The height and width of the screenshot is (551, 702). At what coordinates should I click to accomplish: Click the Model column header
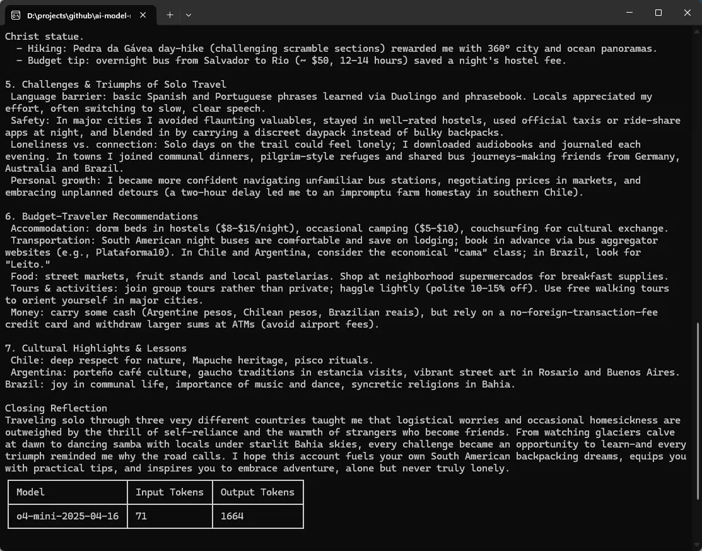coord(31,492)
